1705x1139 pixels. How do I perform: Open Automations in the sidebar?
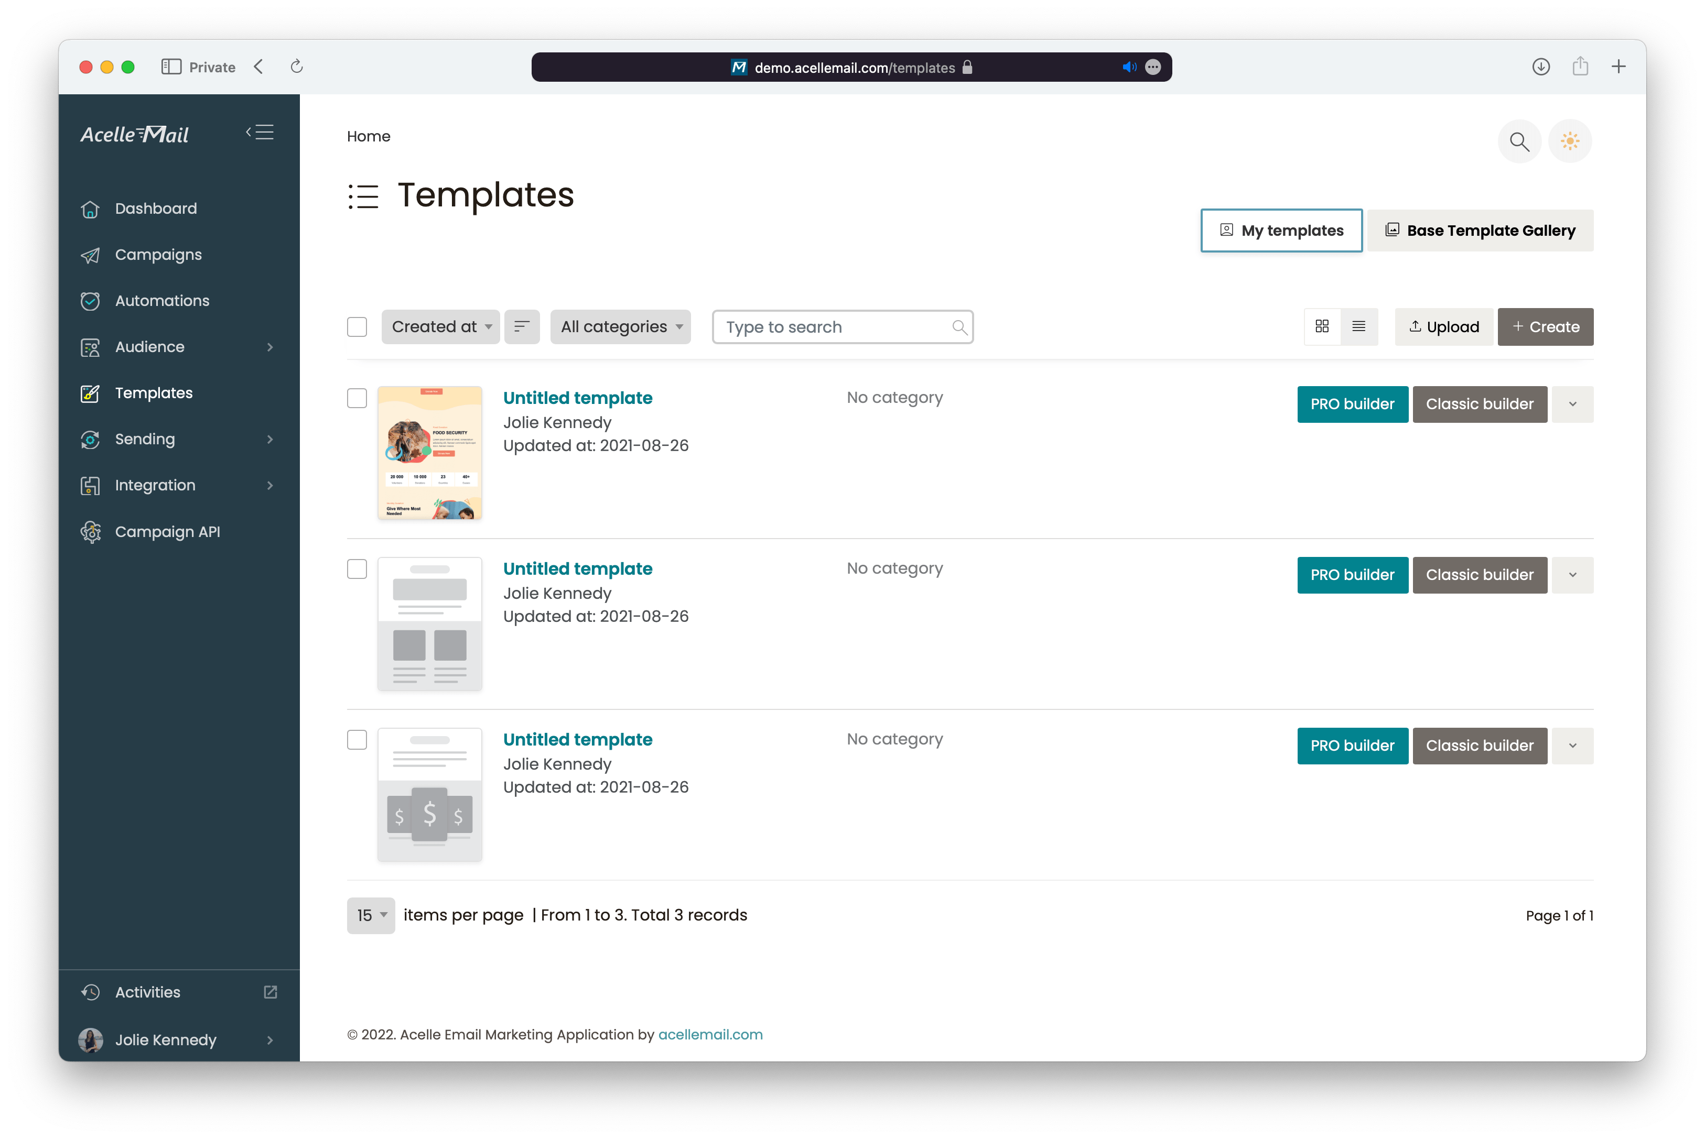tap(162, 301)
